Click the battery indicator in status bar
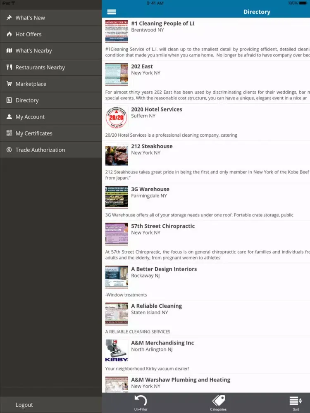The width and height of the screenshot is (310, 413). pos(303,3)
